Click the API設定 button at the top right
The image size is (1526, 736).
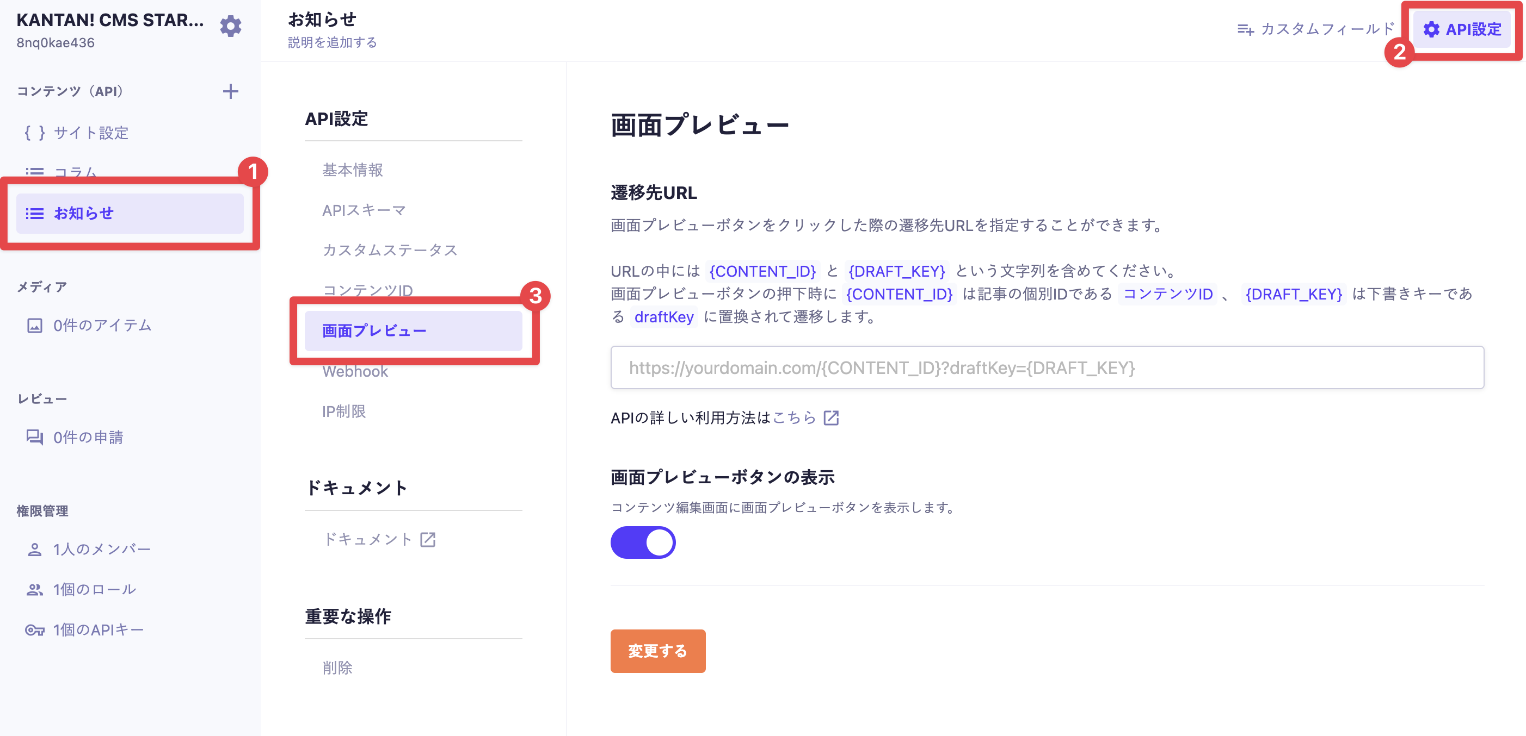(x=1462, y=29)
